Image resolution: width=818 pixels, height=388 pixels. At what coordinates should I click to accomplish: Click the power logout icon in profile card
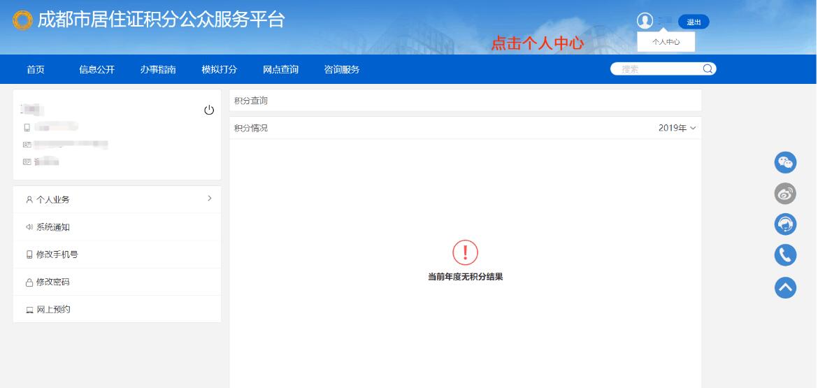click(209, 110)
